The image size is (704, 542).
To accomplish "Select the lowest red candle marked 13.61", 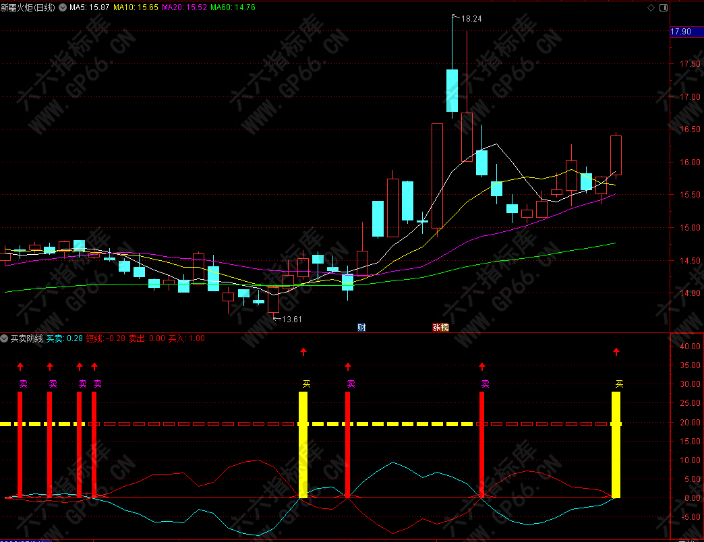I will [x=273, y=300].
